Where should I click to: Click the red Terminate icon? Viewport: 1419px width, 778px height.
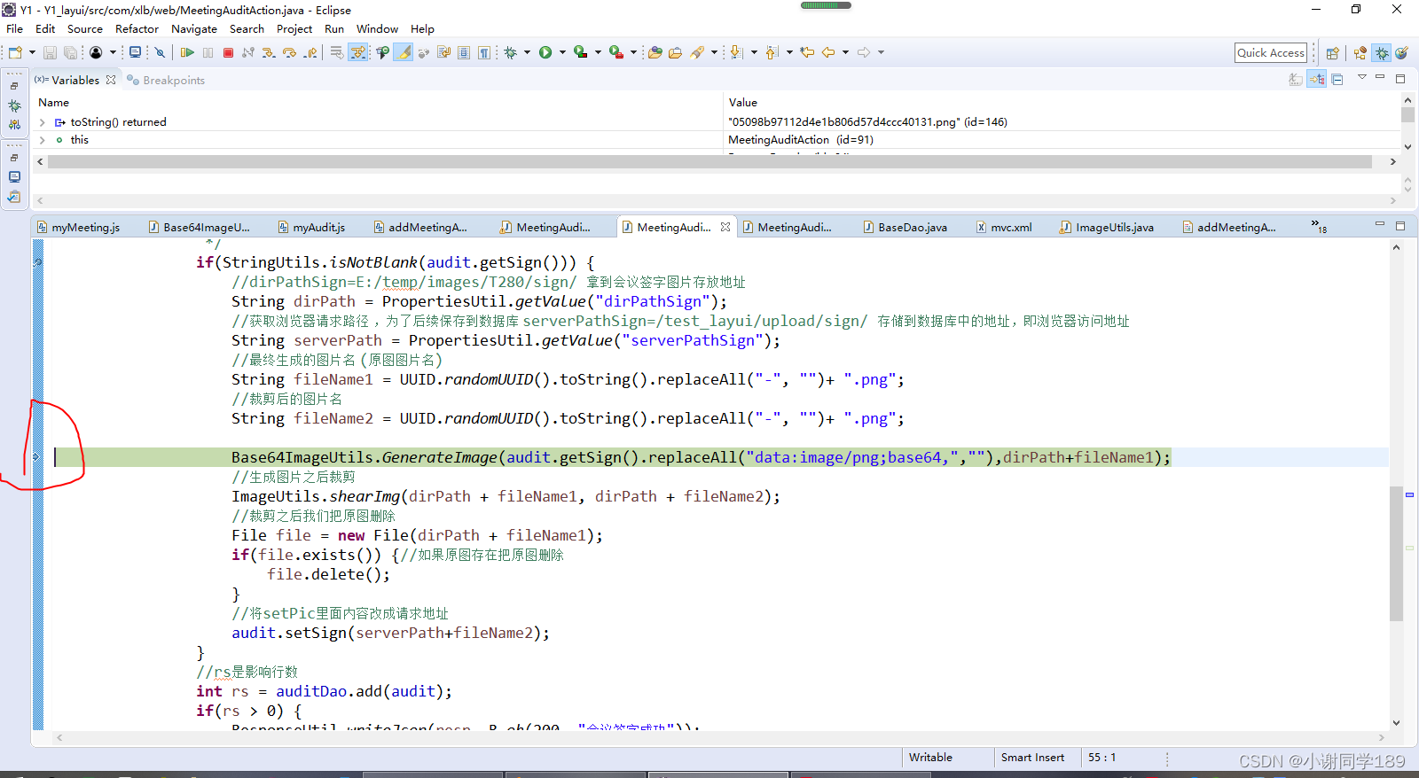228,52
